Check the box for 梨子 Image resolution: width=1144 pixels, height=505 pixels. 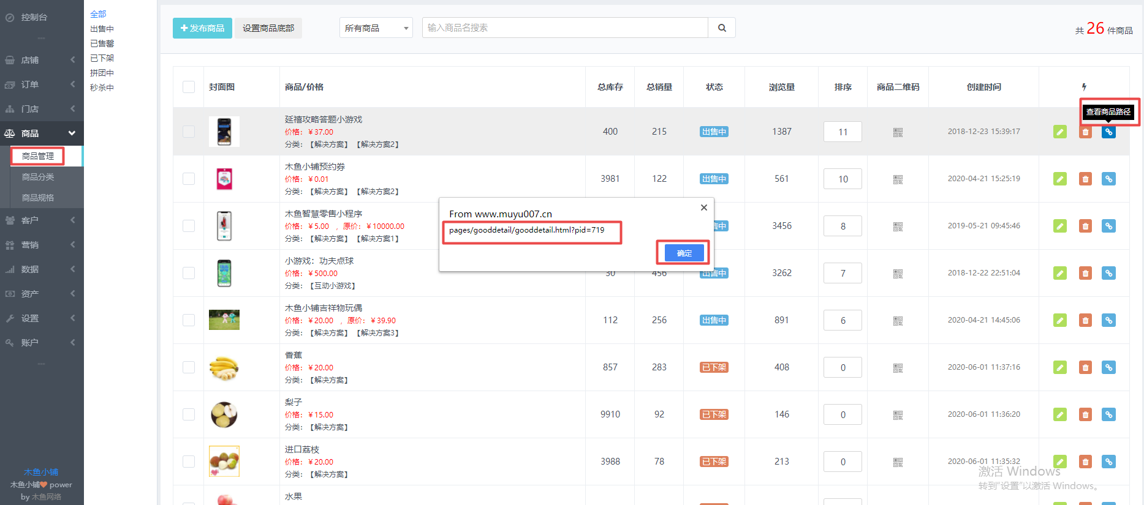[189, 414]
